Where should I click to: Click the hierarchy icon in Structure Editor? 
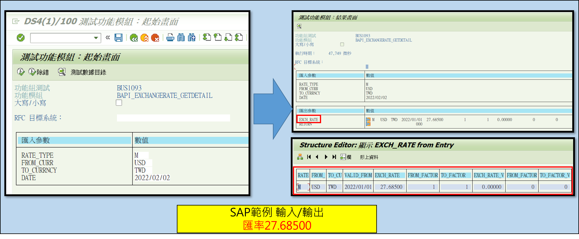300,157
